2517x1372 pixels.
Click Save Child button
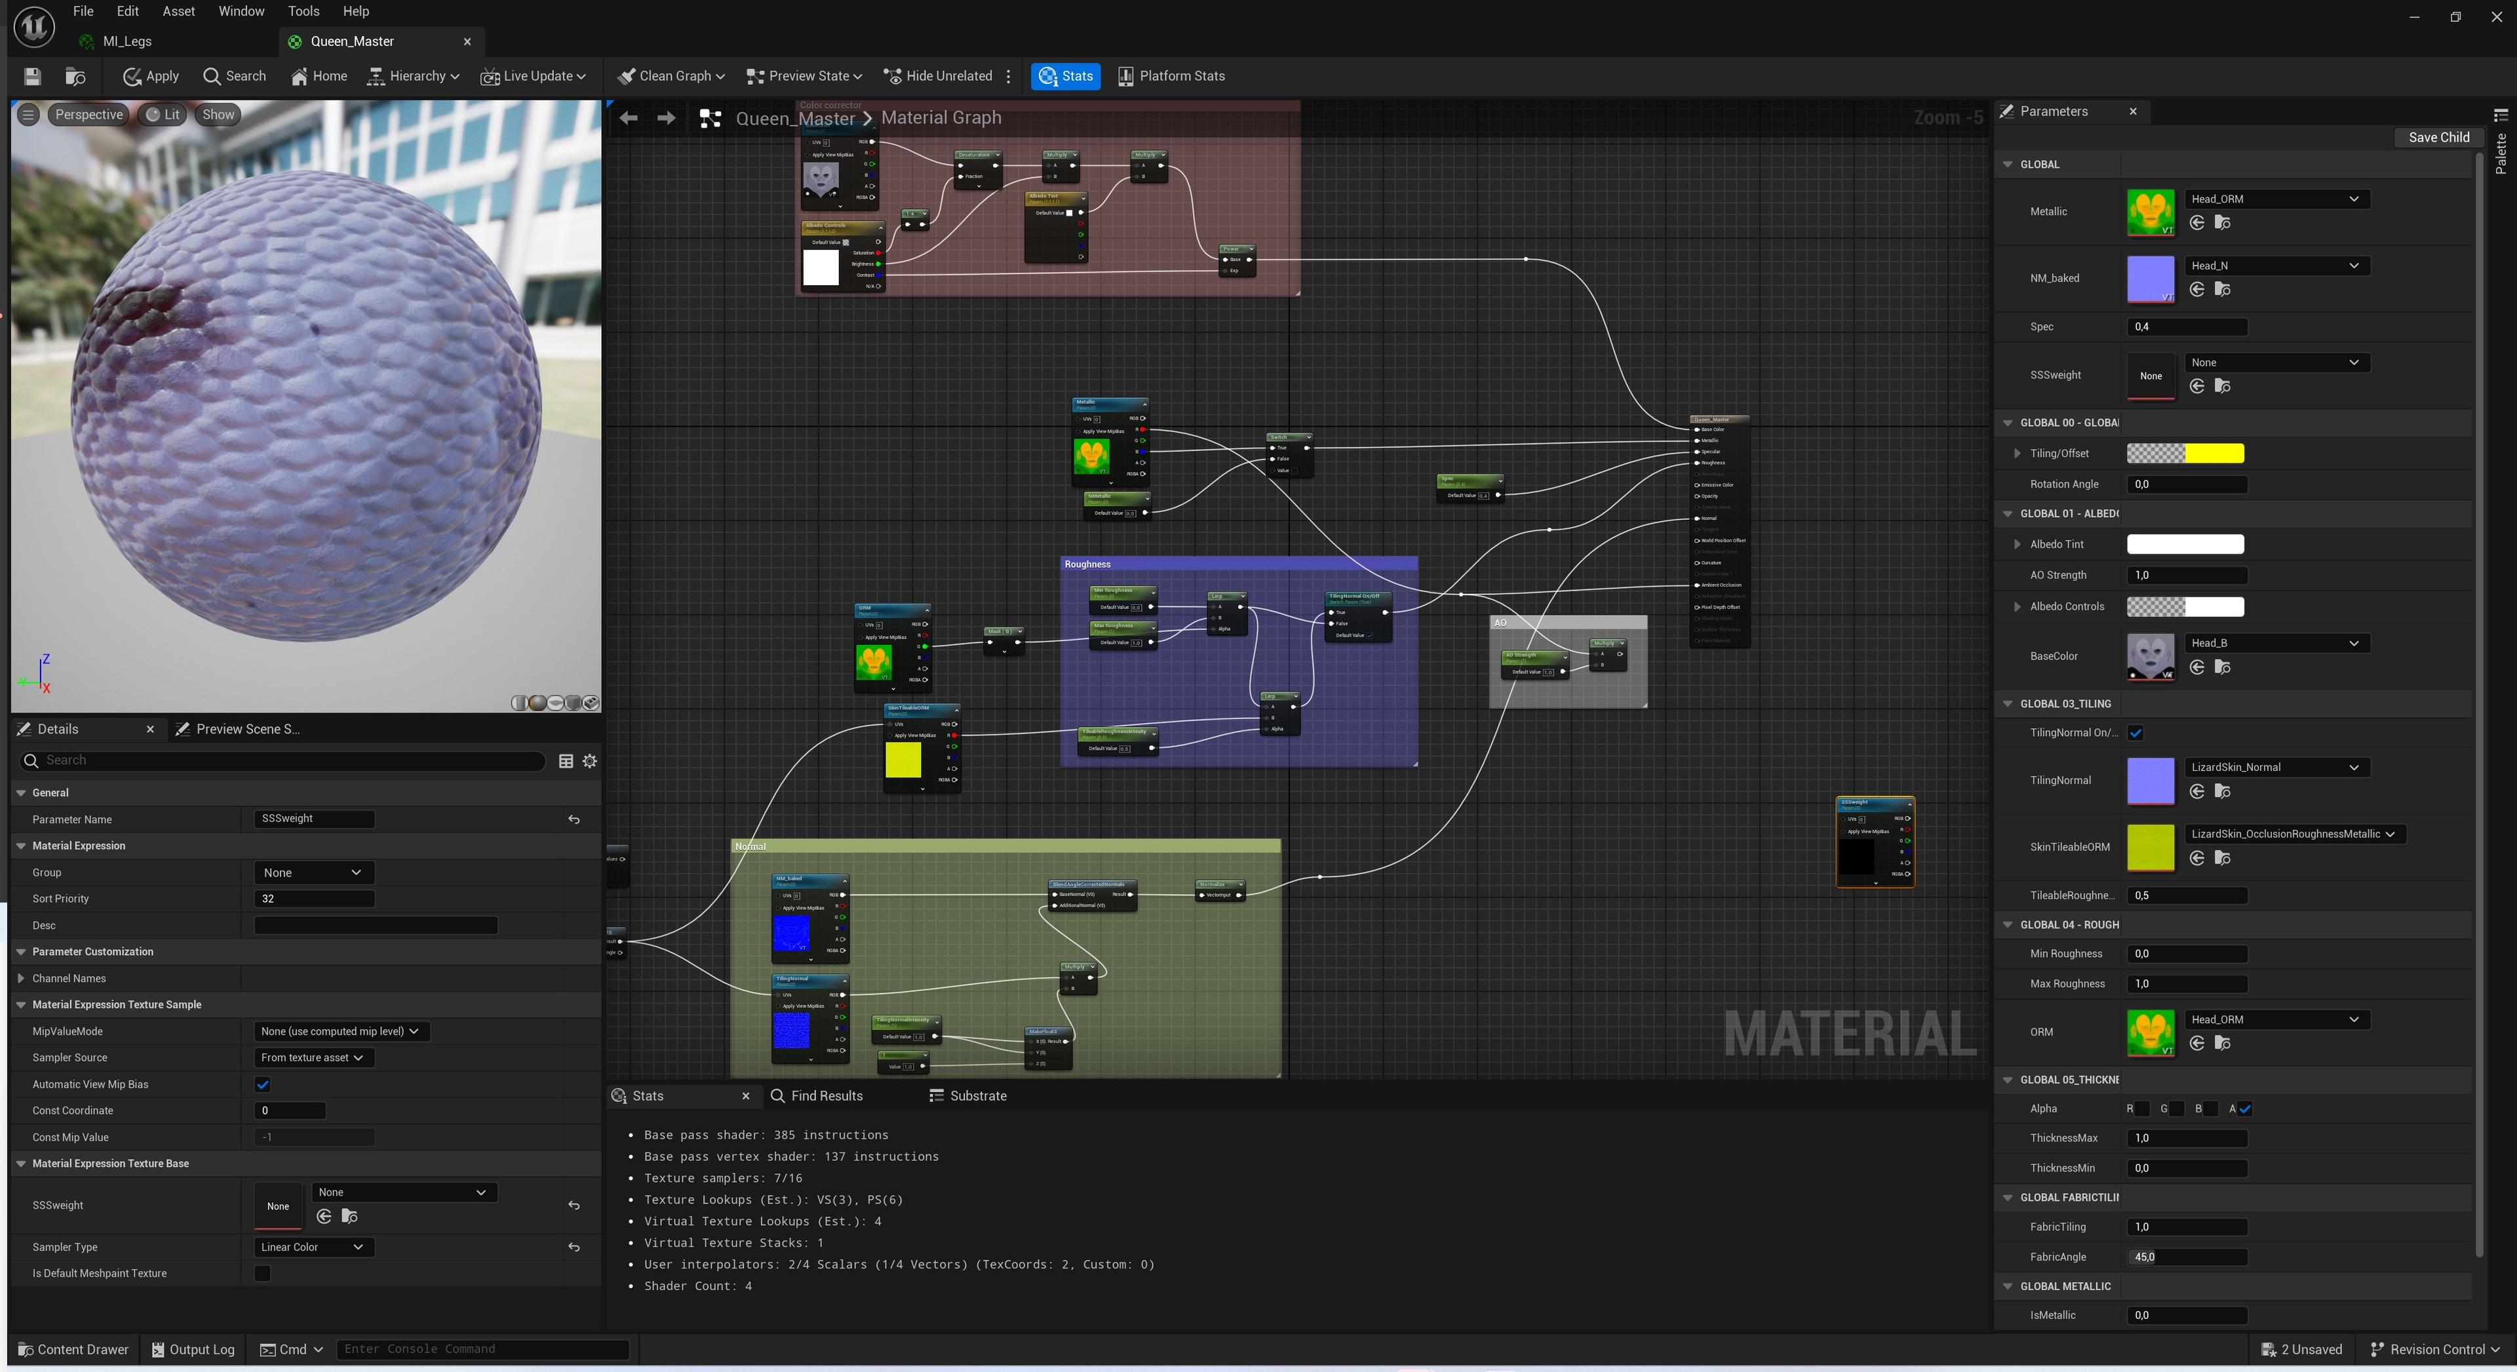click(x=2439, y=138)
